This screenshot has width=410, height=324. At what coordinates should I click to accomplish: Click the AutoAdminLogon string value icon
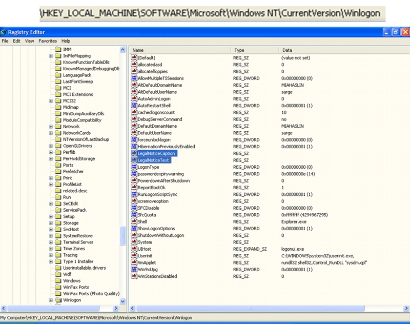tap(134, 98)
